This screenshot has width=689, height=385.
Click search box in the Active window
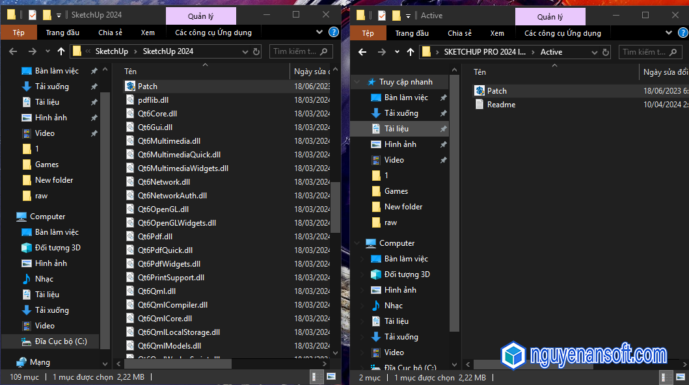pos(650,52)
